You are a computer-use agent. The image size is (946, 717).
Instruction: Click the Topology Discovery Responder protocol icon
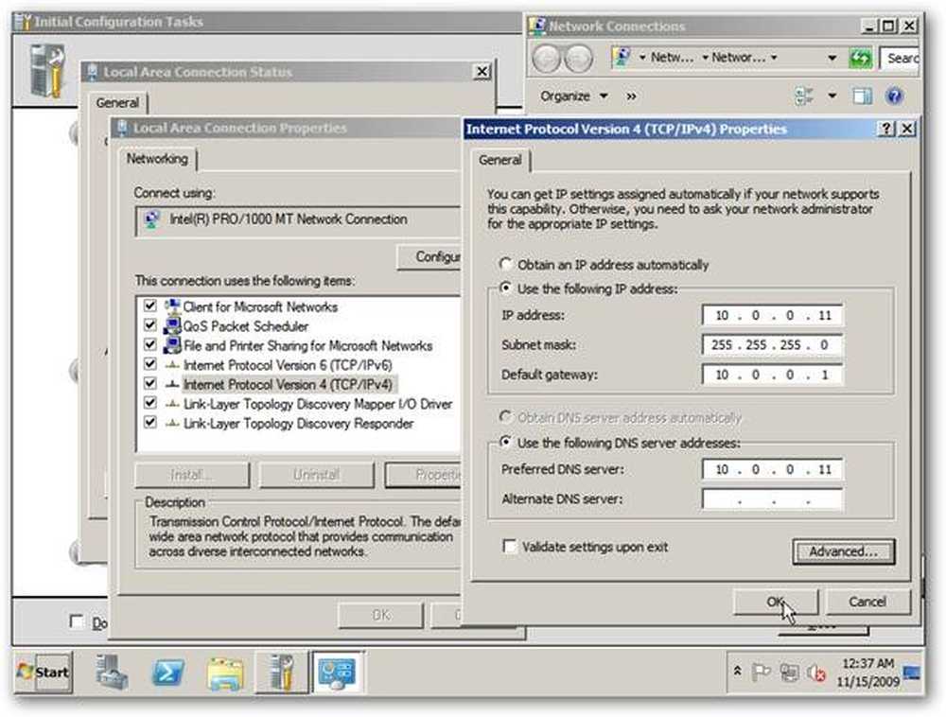(172, 424)
